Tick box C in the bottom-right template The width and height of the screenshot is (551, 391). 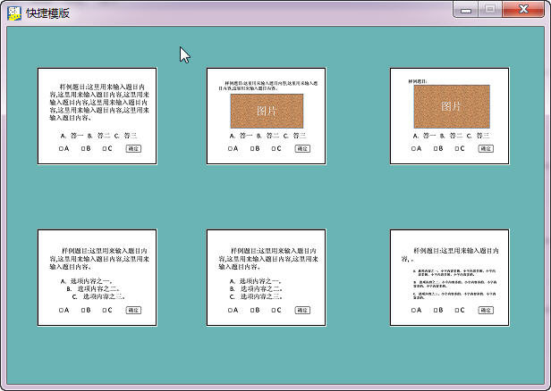point(457,311)
